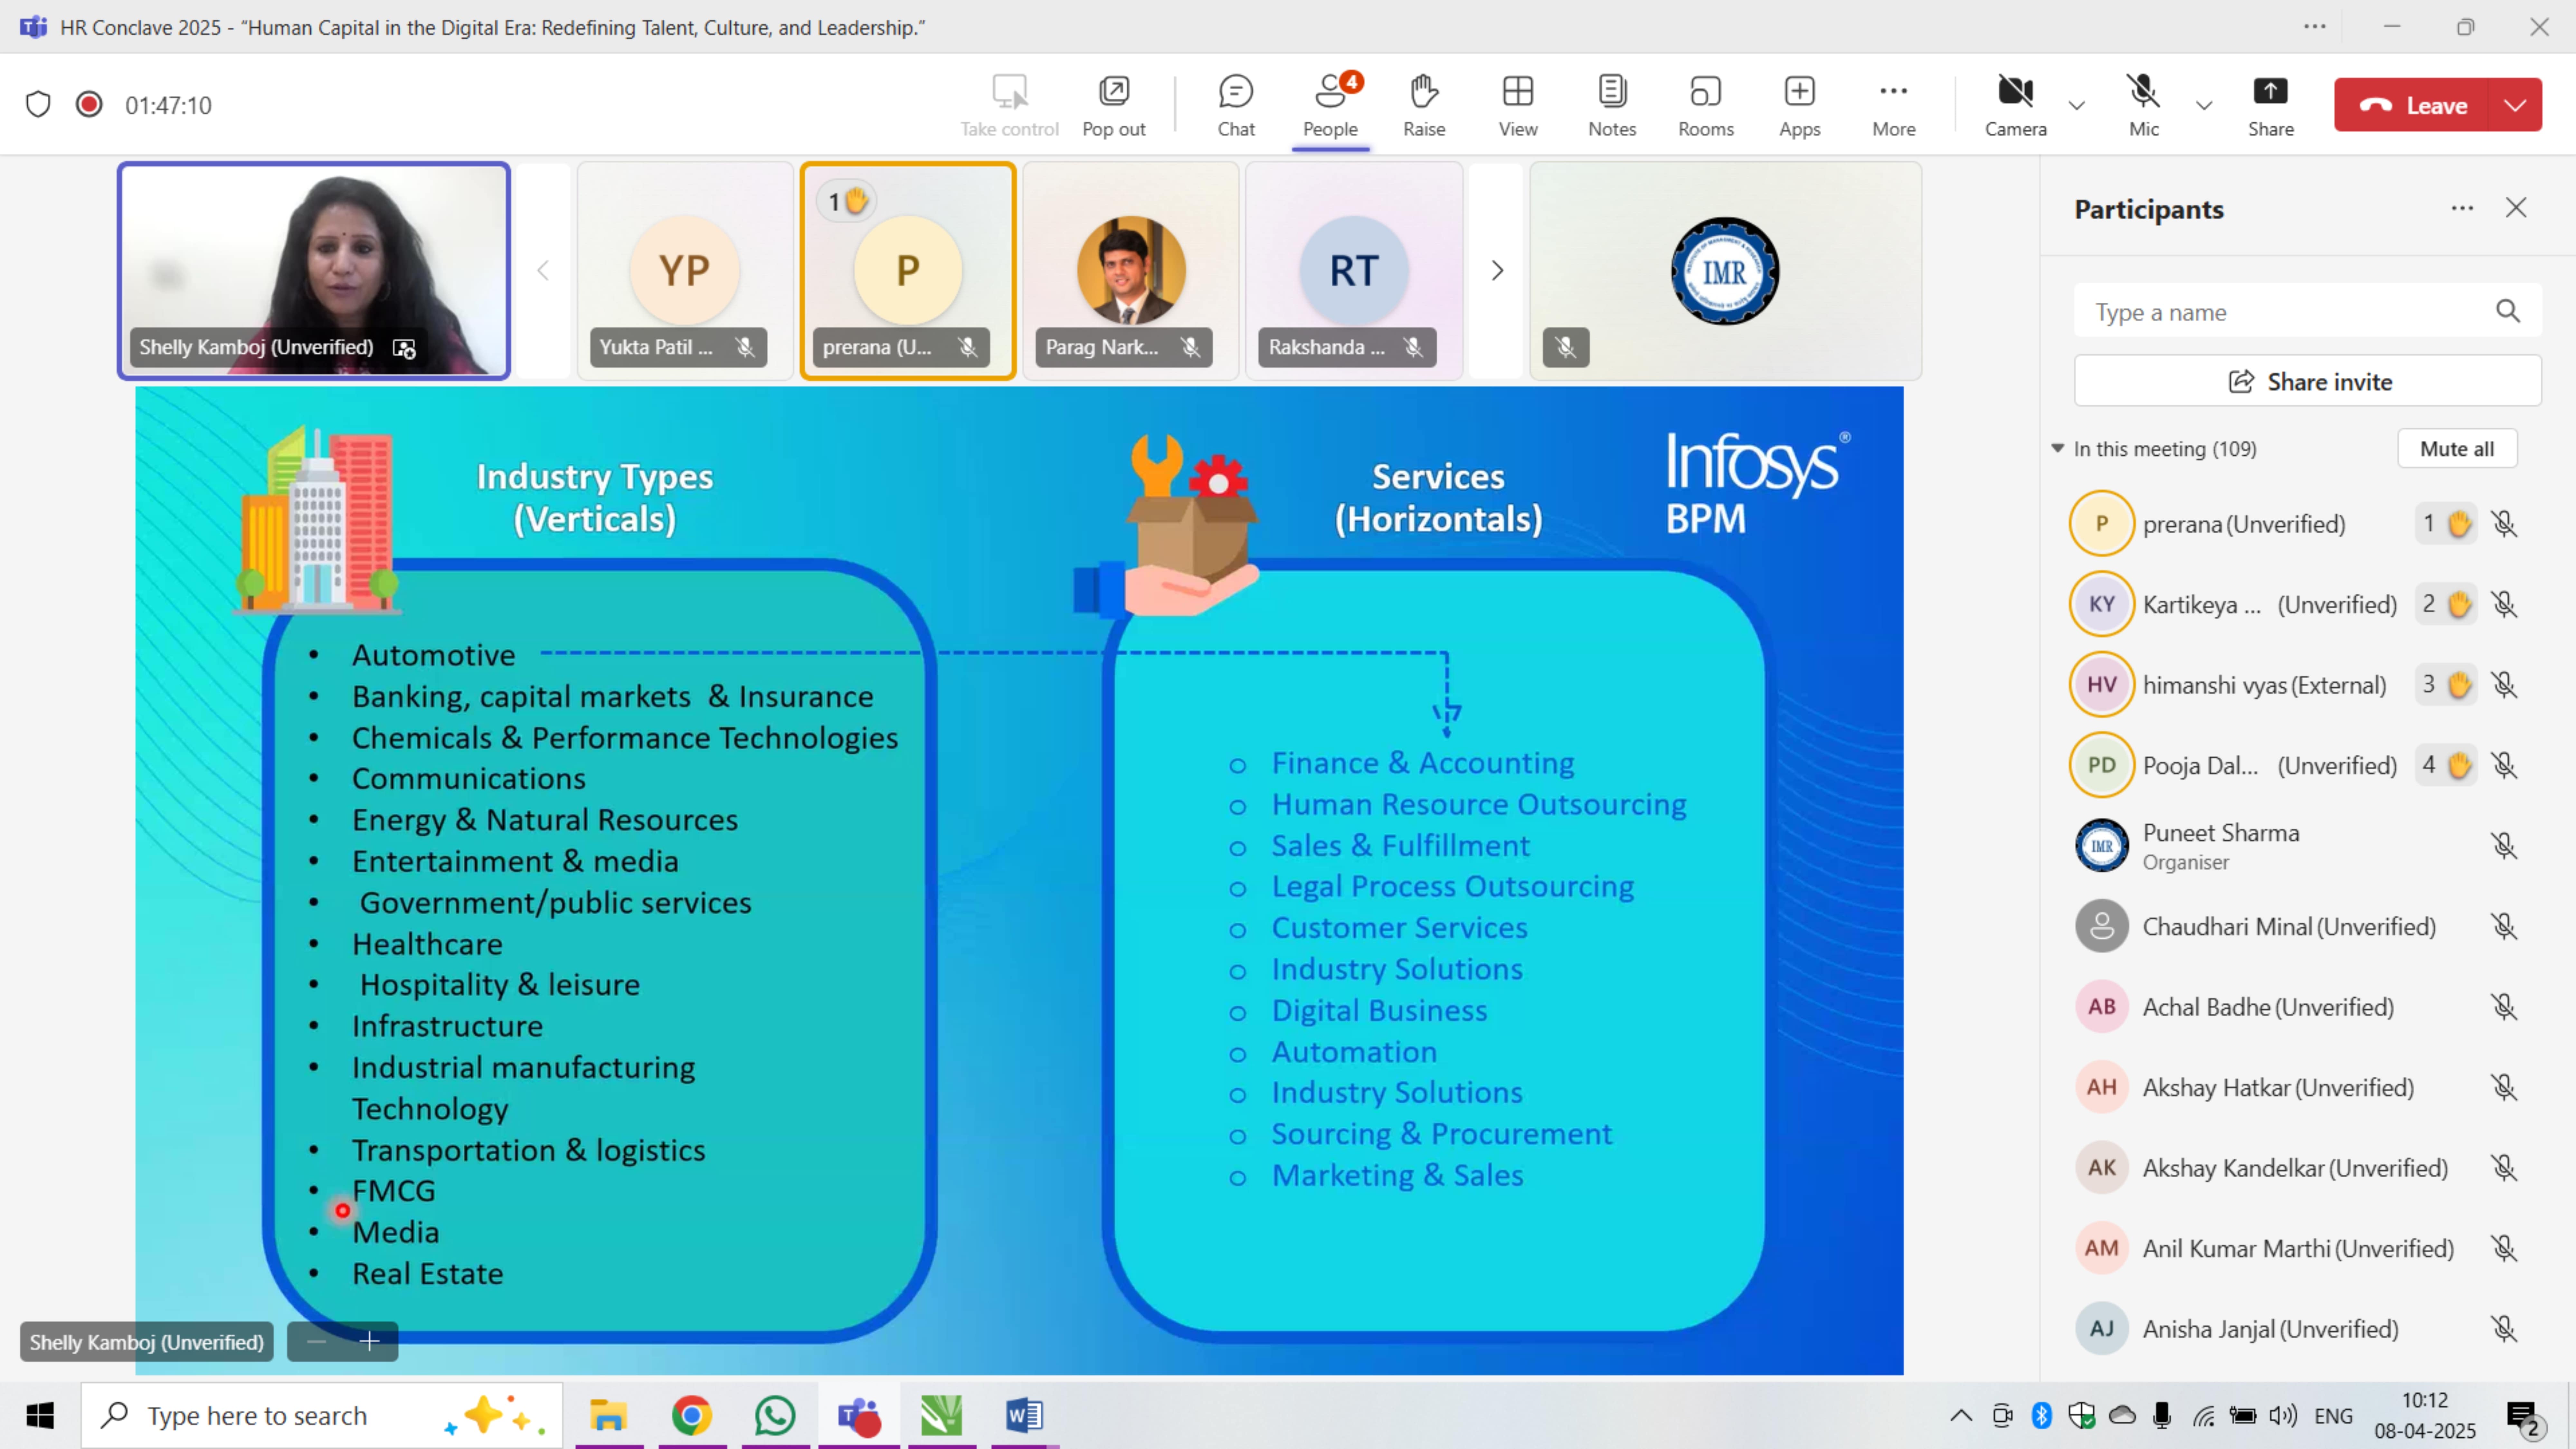Close the Participants panel

point(2516,208)
